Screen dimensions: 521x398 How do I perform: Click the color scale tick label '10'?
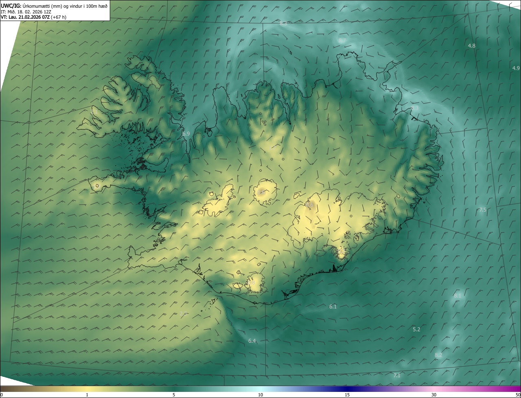tap(260, 395)
